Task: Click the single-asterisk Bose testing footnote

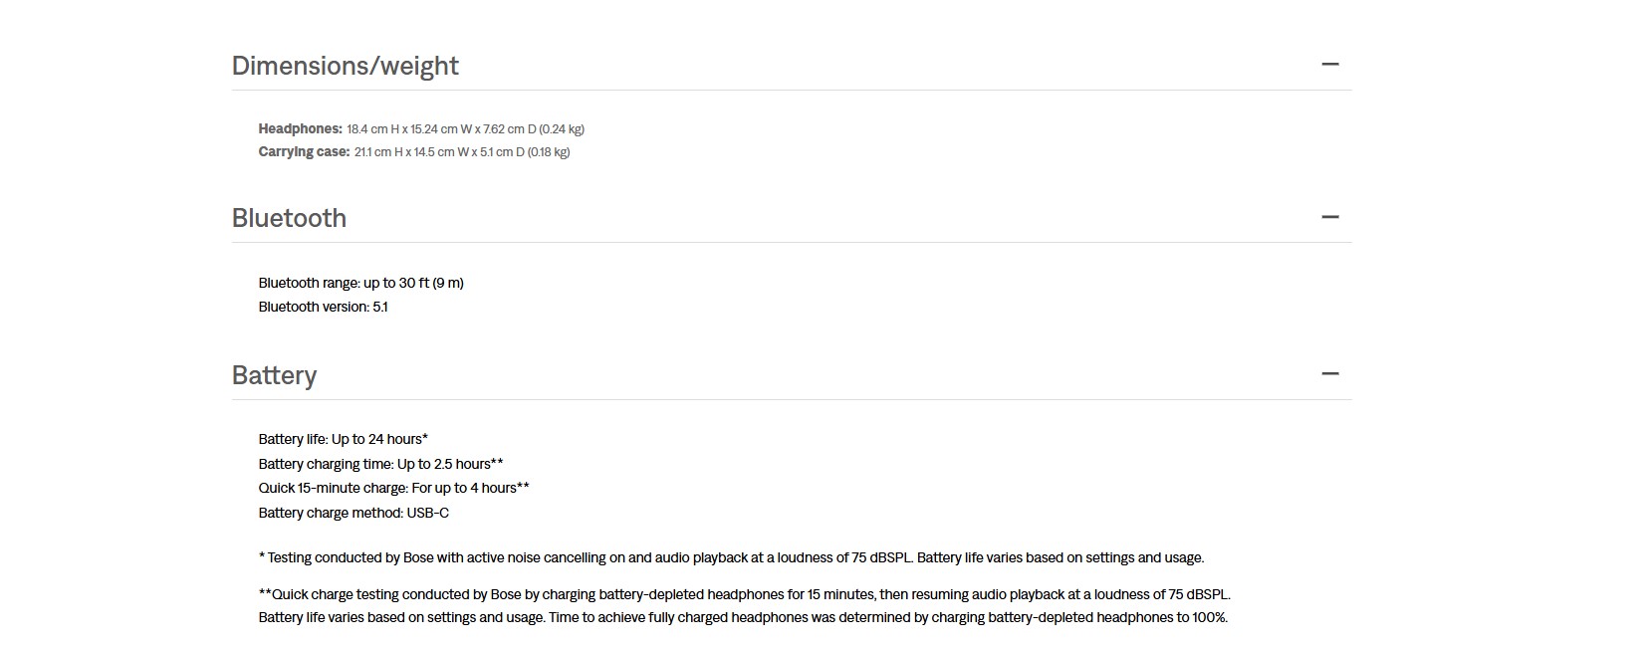Action: point(731,557)
